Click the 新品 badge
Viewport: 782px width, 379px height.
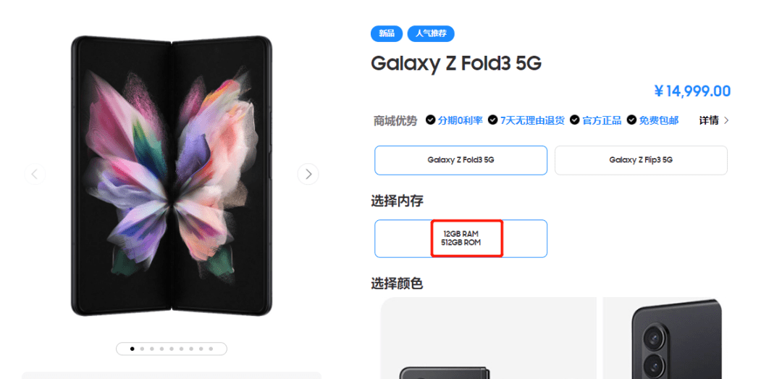pos(387,33)
